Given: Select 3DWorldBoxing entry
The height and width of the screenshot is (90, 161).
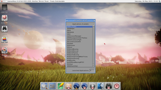Looking at the screenshot, I should click(79, 49).
